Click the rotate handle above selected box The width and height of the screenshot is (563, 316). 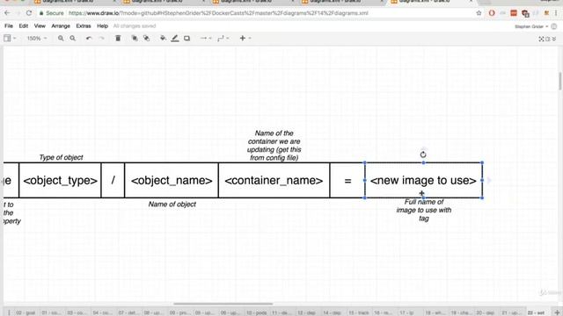(x=423, y=154)
